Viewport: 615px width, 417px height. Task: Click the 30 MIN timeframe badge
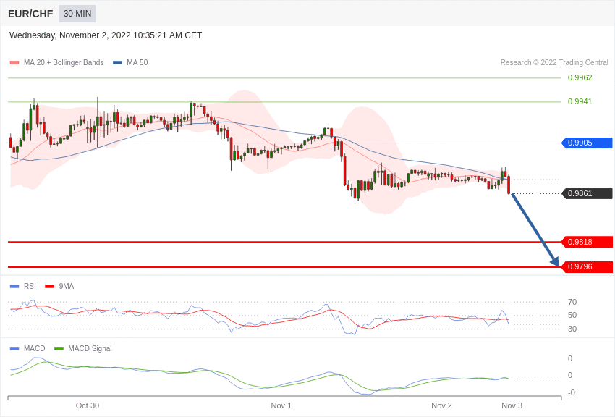pos(77,14)
